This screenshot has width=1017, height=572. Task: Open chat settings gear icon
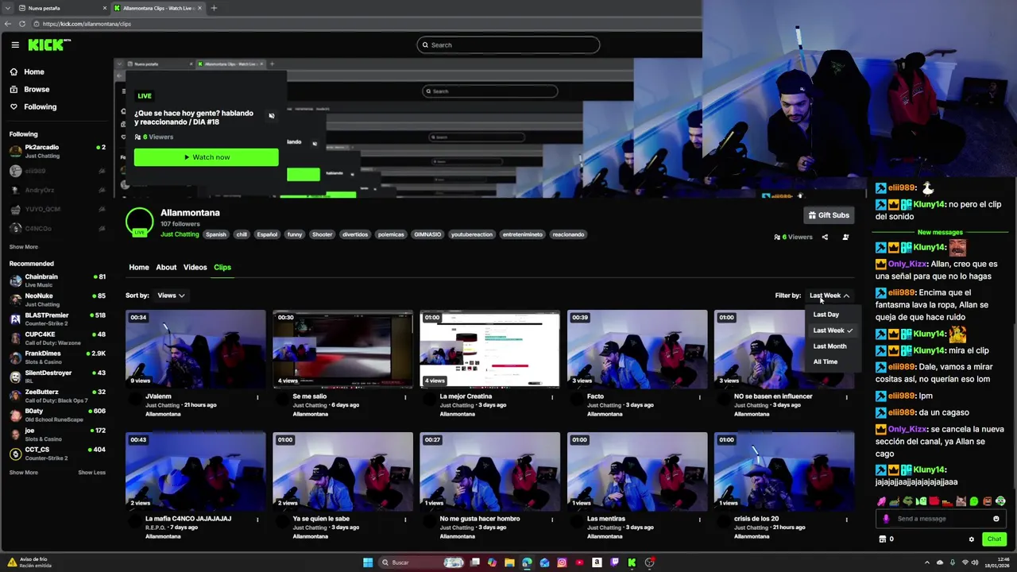tap(971, 539)
